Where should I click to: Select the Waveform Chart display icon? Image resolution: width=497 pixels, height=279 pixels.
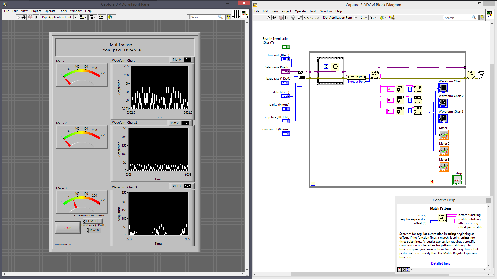tap(443, 89)
